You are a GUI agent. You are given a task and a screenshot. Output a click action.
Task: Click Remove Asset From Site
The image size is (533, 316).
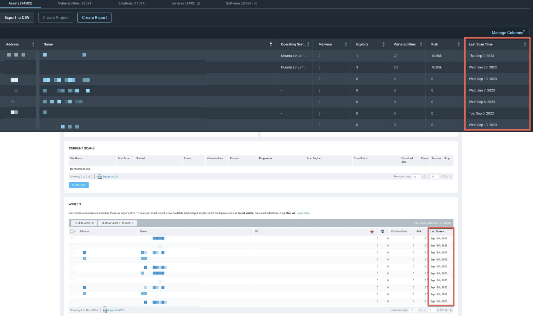117,223
